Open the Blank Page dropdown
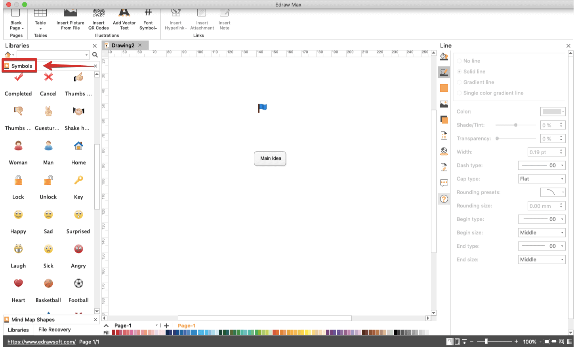Screen dimensions: 574x347 point(16,20)
